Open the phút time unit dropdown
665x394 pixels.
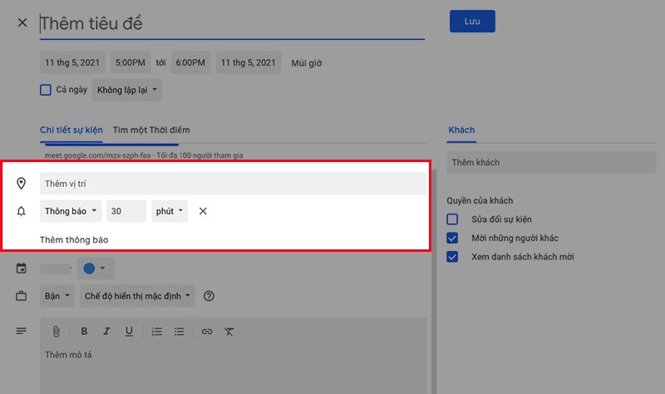tap(170, 211)
